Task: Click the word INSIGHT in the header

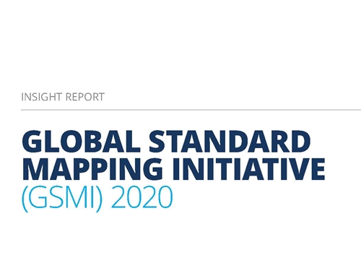Action: coord(42,97)
